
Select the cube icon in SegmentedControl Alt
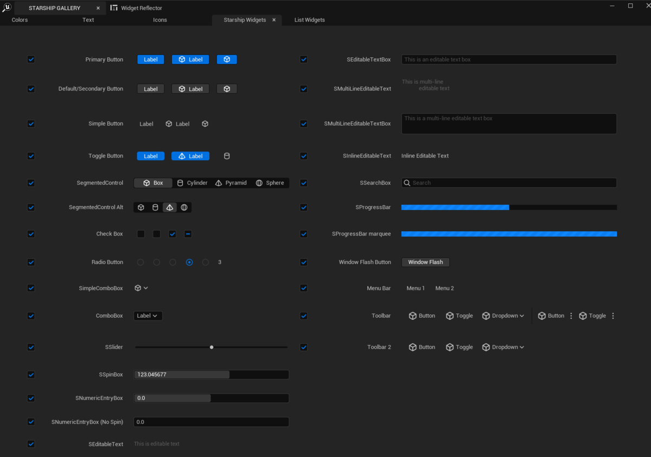click(x=141, y=207)
